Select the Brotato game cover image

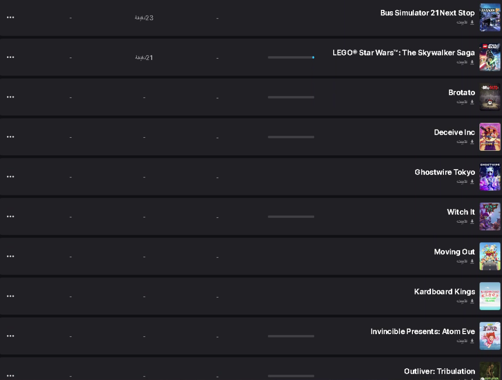(x=490, y=97)
